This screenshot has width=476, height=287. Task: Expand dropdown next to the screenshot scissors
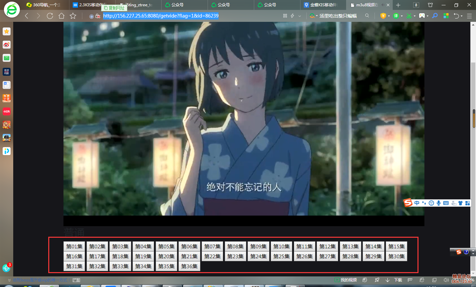pos(415,16)
